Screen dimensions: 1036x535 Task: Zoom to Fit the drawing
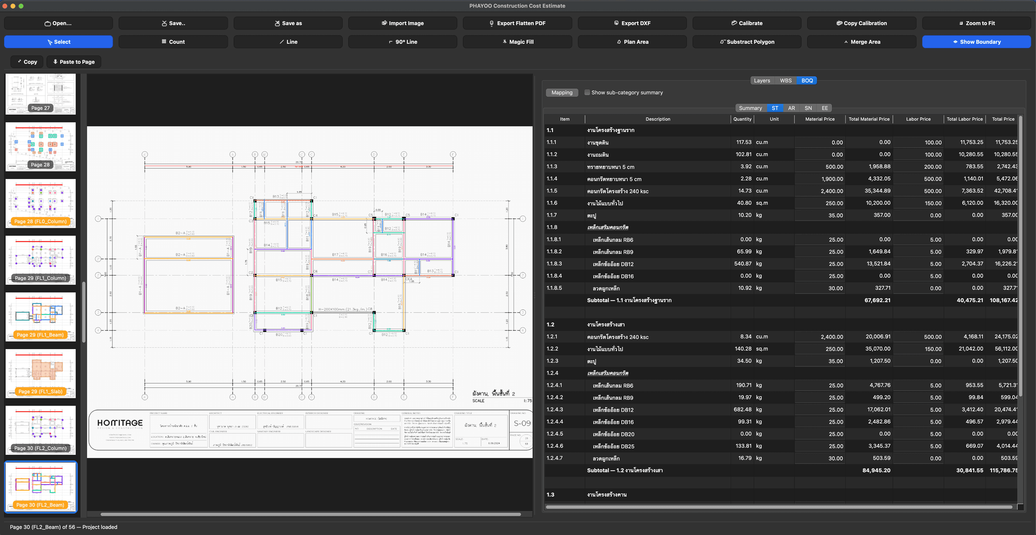[977, 23]
